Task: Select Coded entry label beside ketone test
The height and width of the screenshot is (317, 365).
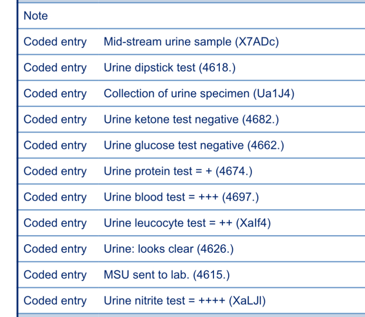Action: pyautogui.click(x=55, y=119)
